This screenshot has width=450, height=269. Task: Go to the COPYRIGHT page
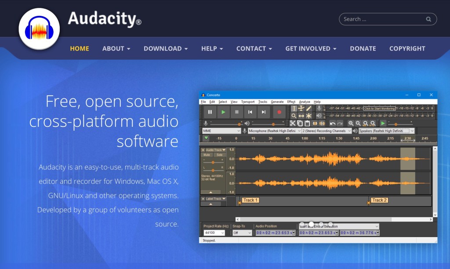point(407,49)
